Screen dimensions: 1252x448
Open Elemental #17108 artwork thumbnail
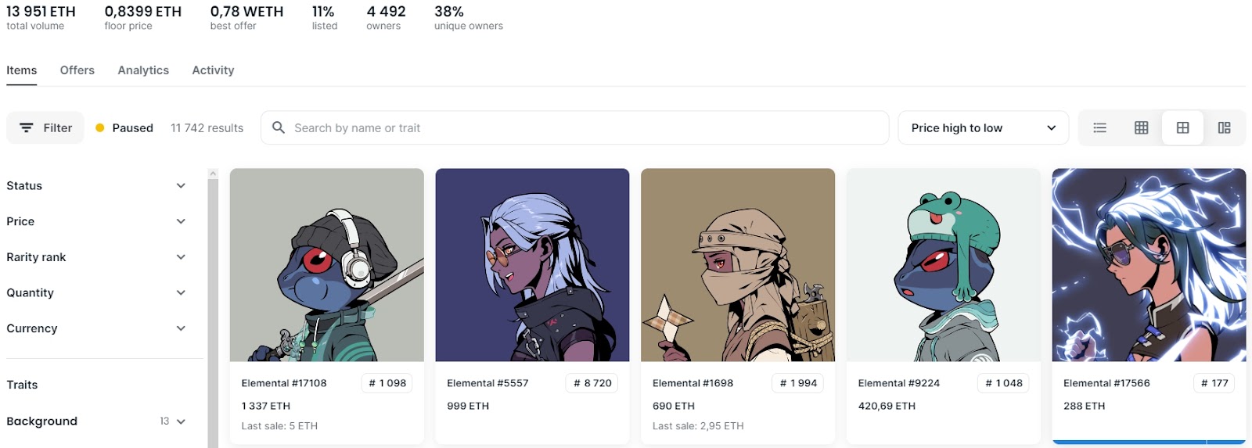click(327, 265)
